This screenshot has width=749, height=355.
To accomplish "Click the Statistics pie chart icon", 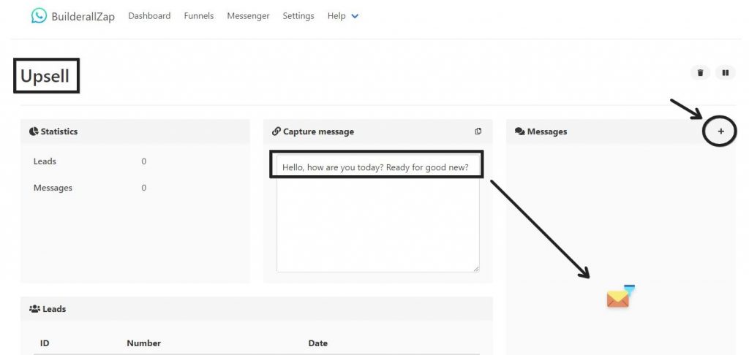I will click(x=34, y=131).
